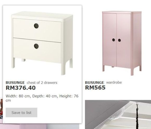Click the round handle of the top drawer
This screenshot has width=151, height=129.
(x=36, y=26)
